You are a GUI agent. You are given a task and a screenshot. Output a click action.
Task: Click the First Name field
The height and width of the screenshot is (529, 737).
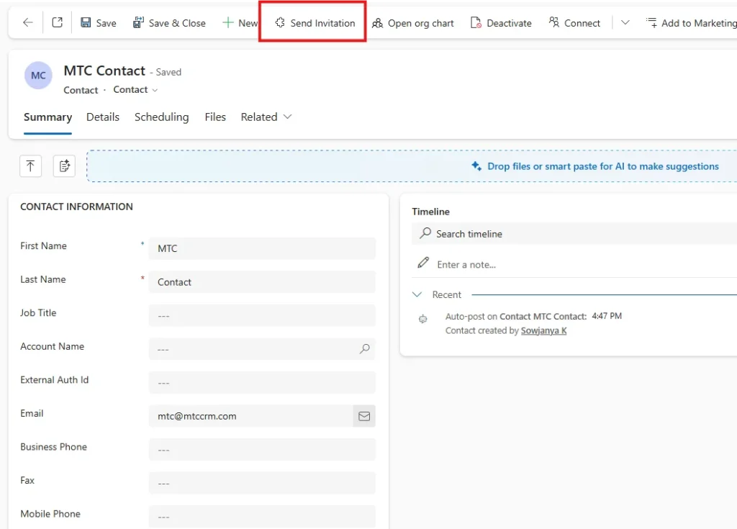pyautogui.click(x=262, y=248)
